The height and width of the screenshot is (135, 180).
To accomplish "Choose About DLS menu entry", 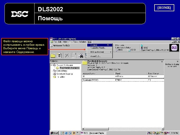I will pos(100,56).
